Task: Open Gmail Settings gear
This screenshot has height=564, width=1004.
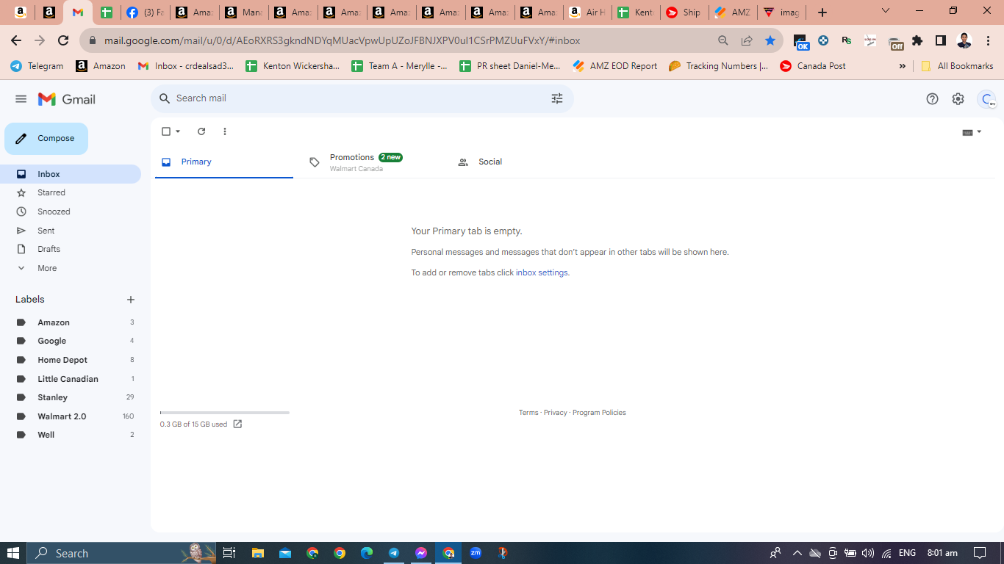Action: coord(958,99)
